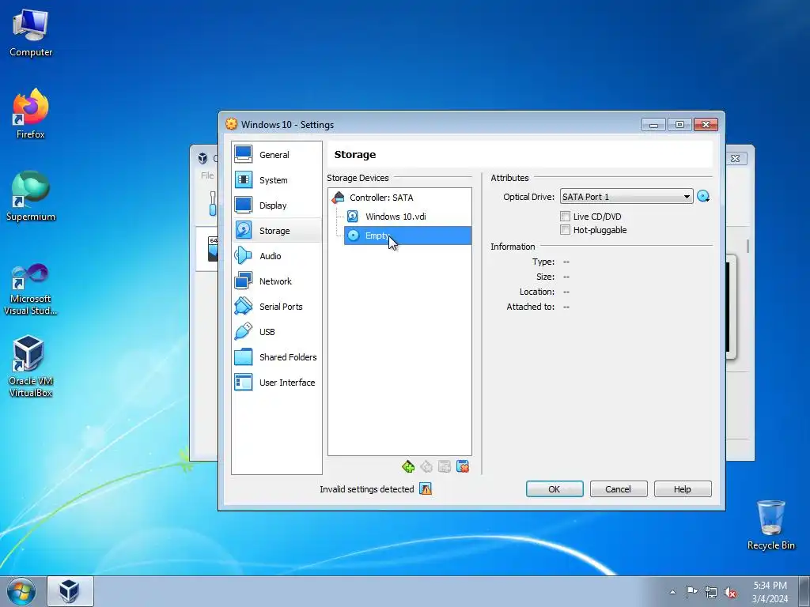Open the System settings category
810x607 pixels.
click(276, 180)
